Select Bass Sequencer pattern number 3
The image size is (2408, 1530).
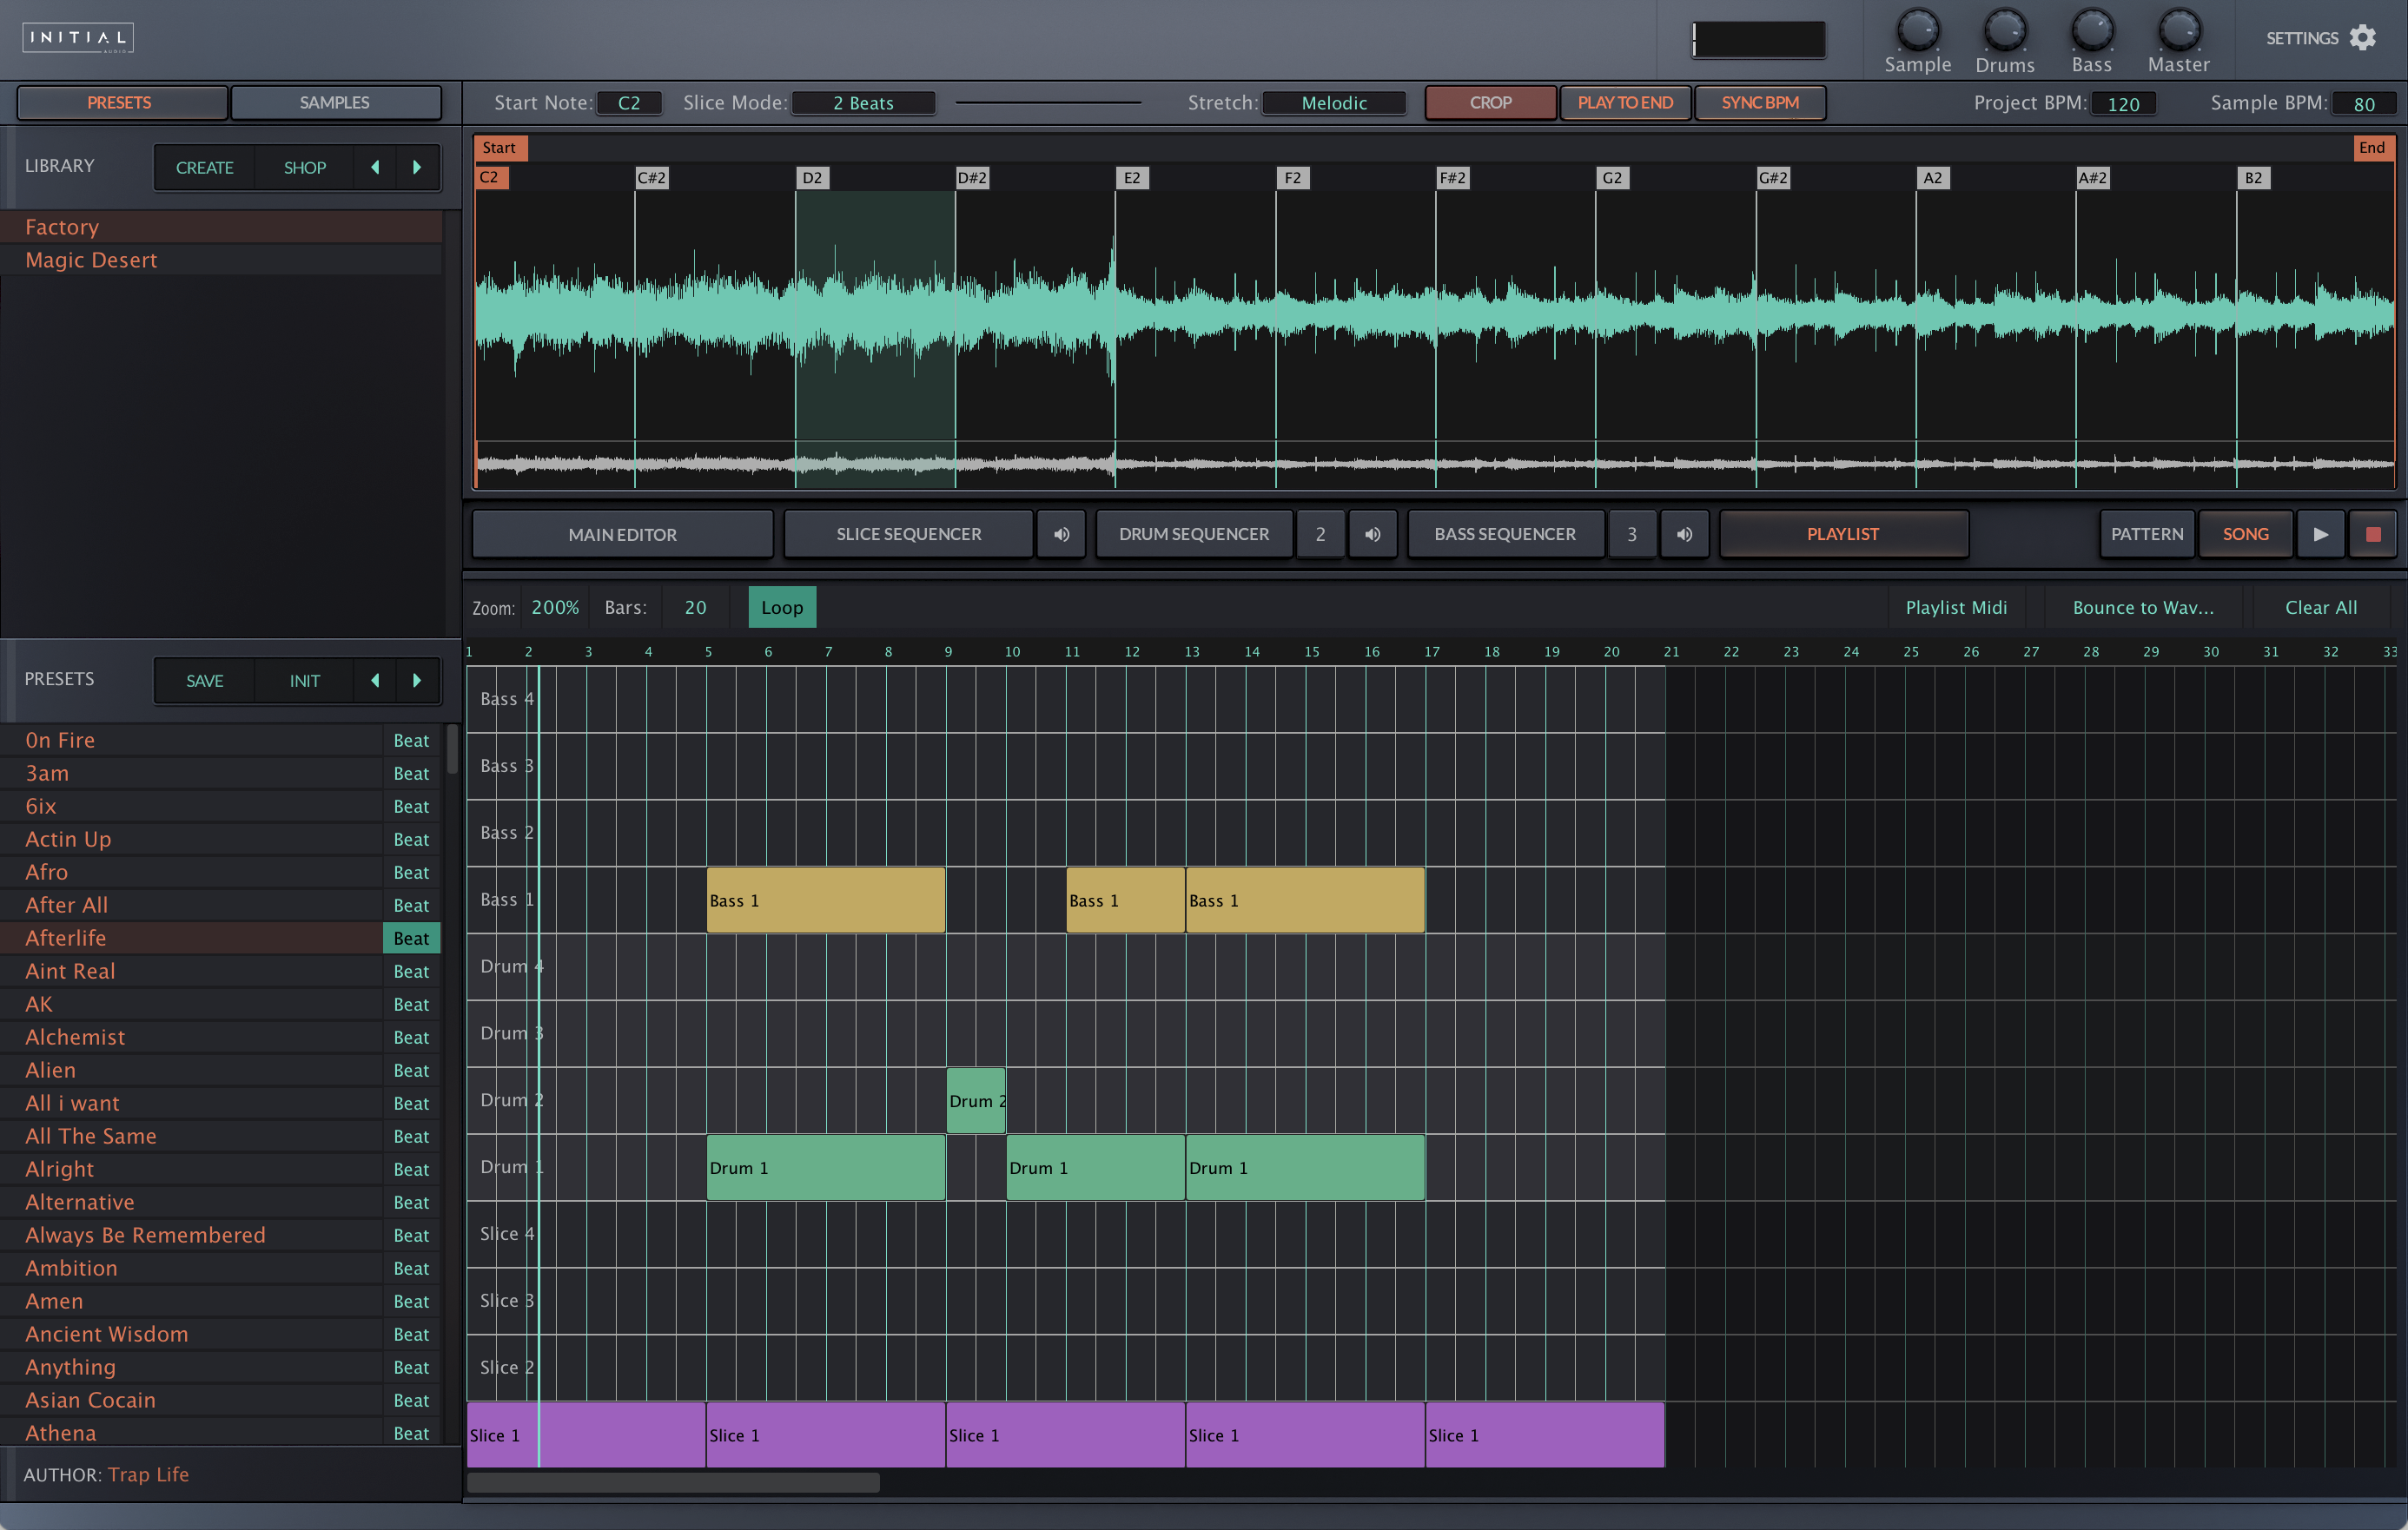tap(1632, 534)
